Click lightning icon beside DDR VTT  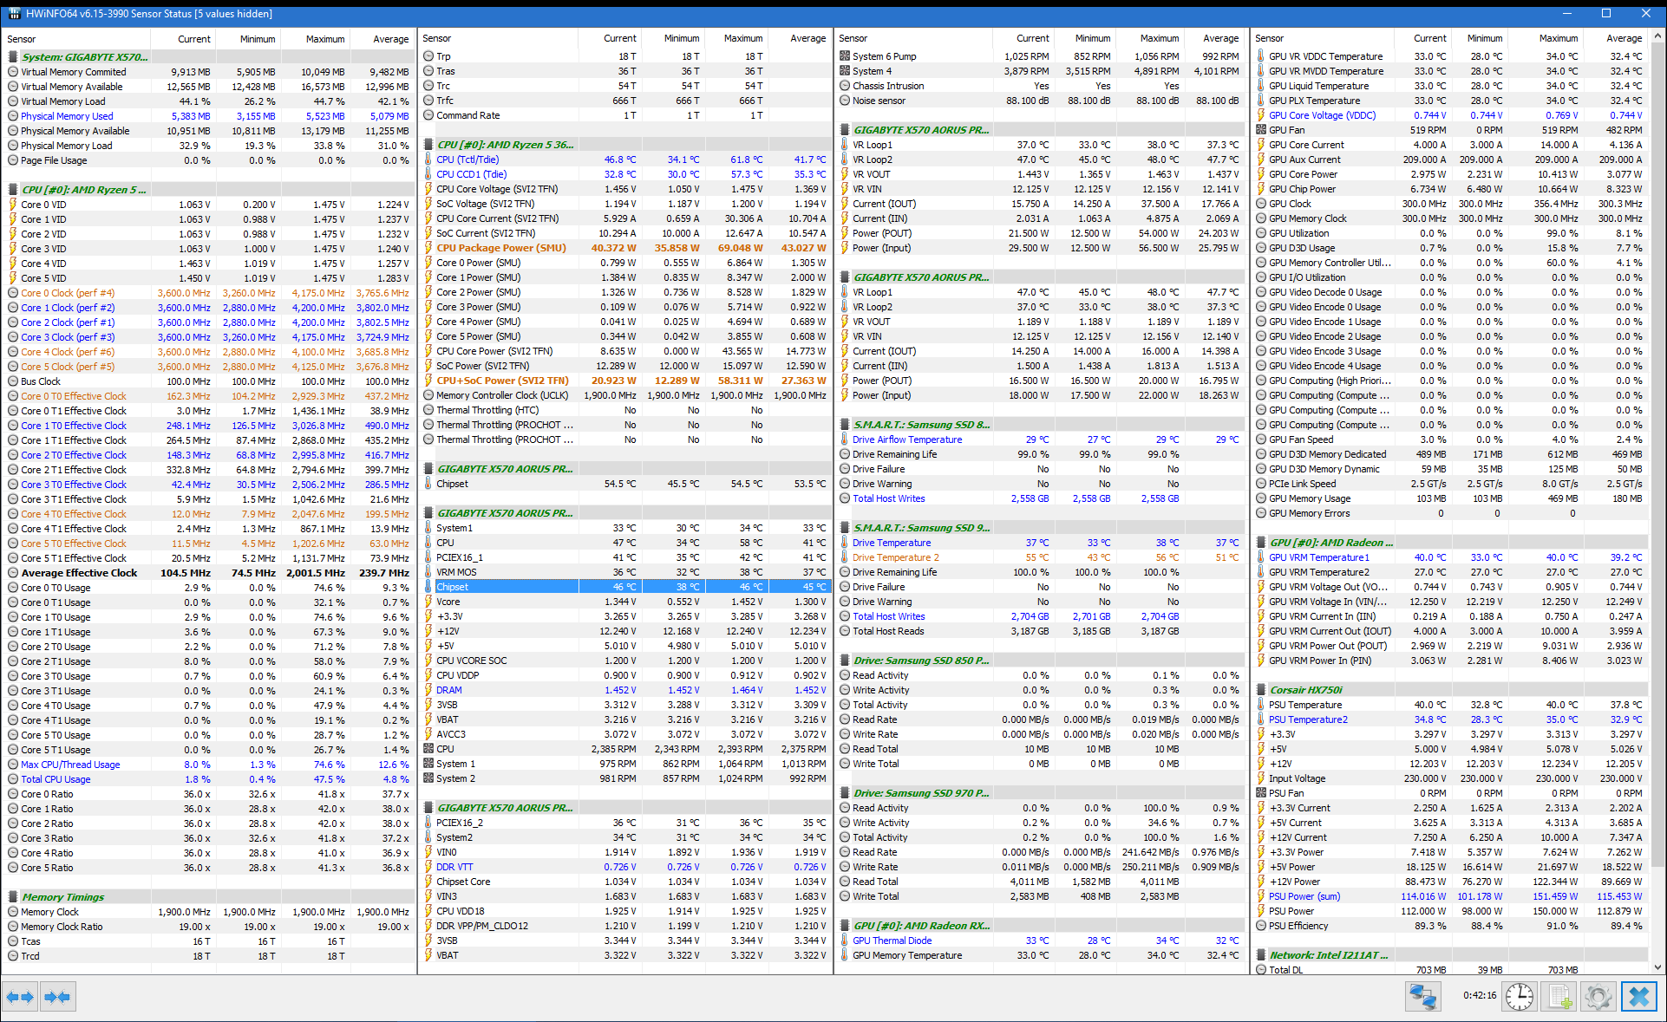[428, 867]
